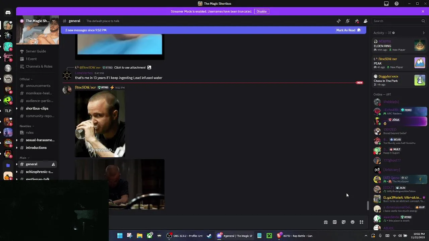Switch to KOTD Rap Battle browser window
The height and width of the screenshot is (241, 429).
coord(295,236)
